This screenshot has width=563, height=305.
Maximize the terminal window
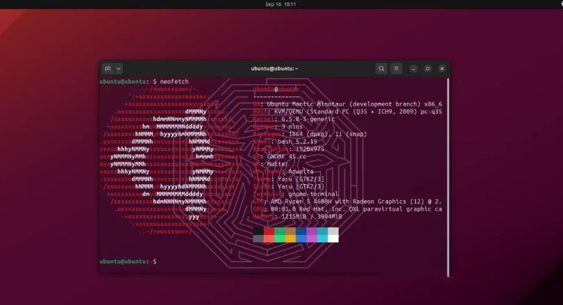point(428,69)
